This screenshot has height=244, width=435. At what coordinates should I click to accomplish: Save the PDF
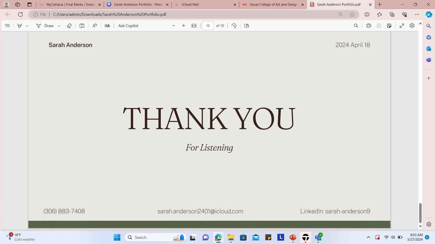coord(379,26)
